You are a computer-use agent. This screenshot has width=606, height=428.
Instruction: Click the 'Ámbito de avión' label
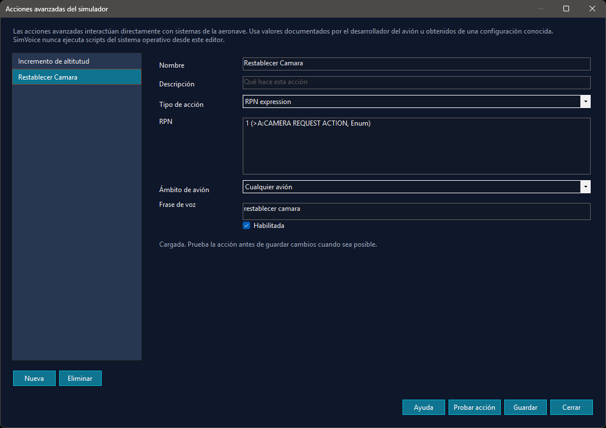coord(184,190)
